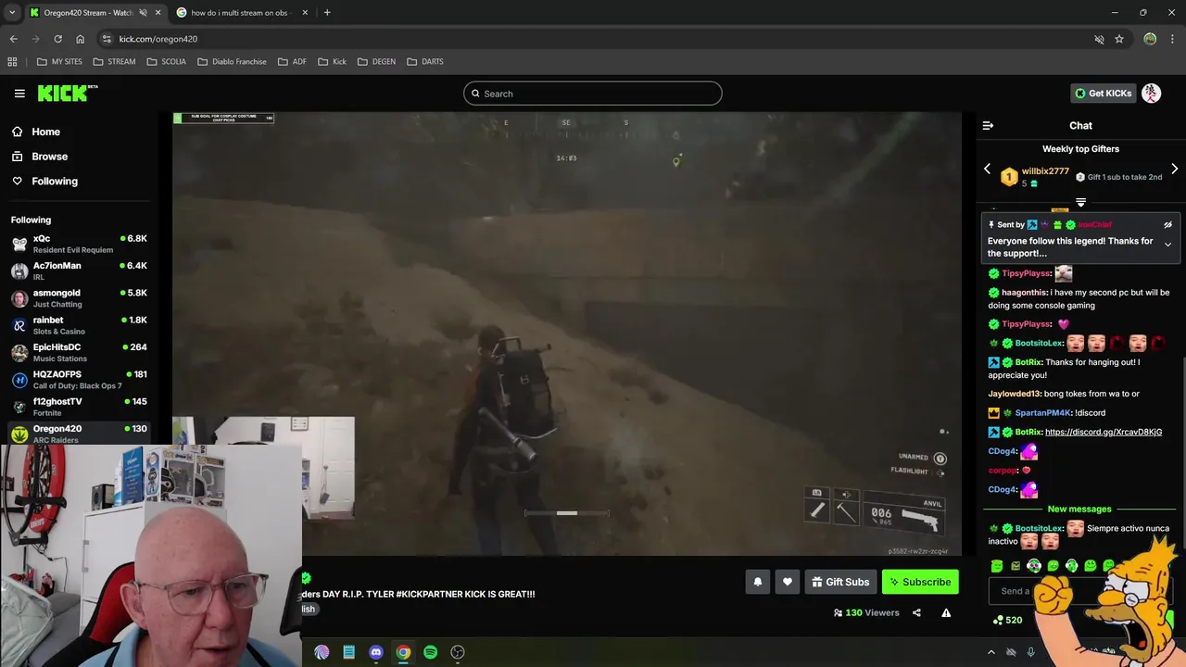Click the Get KICKs button
This screenshot has height=667, width=1186.
tap(1103, 93)
